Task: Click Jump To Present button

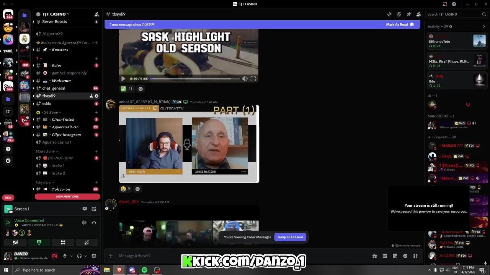Action: click(290, 237)
